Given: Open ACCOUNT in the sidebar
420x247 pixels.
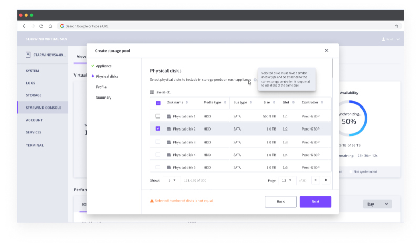Looking at the screenshot, I should (x=34, y=120).
